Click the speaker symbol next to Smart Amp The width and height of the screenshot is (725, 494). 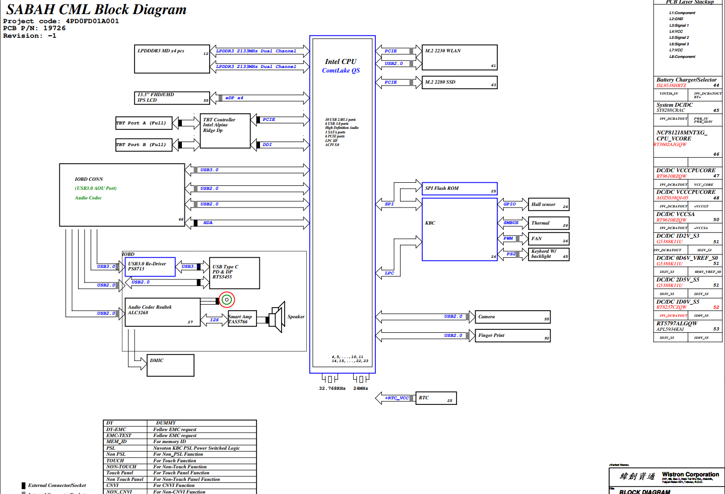point(277,317)
